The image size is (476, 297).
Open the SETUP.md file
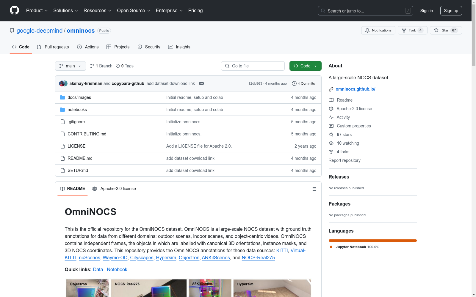pos(78,170)
